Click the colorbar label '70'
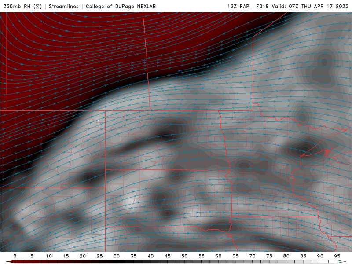The image size is (352, 264). [252, 256]
